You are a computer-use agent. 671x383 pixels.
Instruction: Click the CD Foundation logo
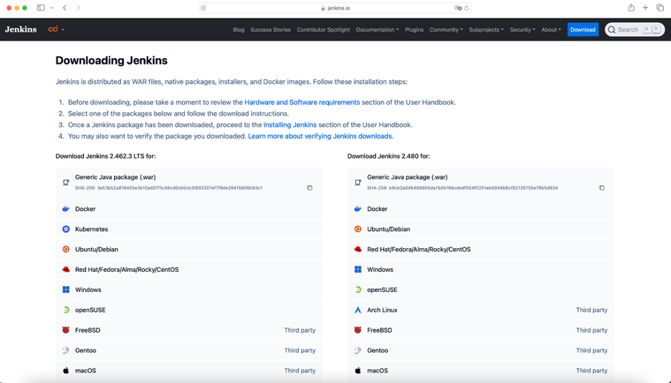click(53, 29)
